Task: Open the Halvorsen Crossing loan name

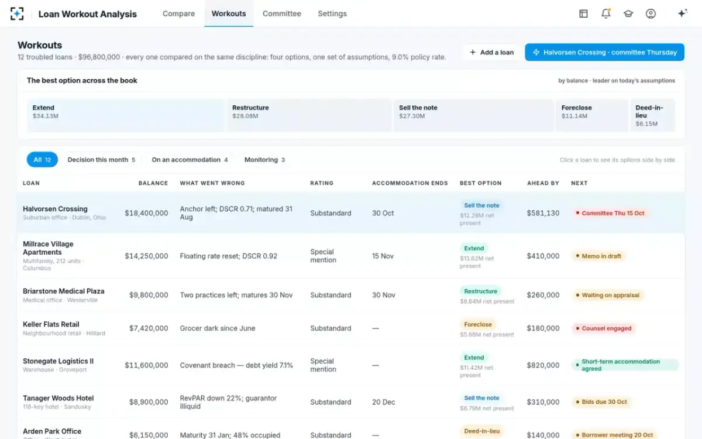Action: coord(55,209)
